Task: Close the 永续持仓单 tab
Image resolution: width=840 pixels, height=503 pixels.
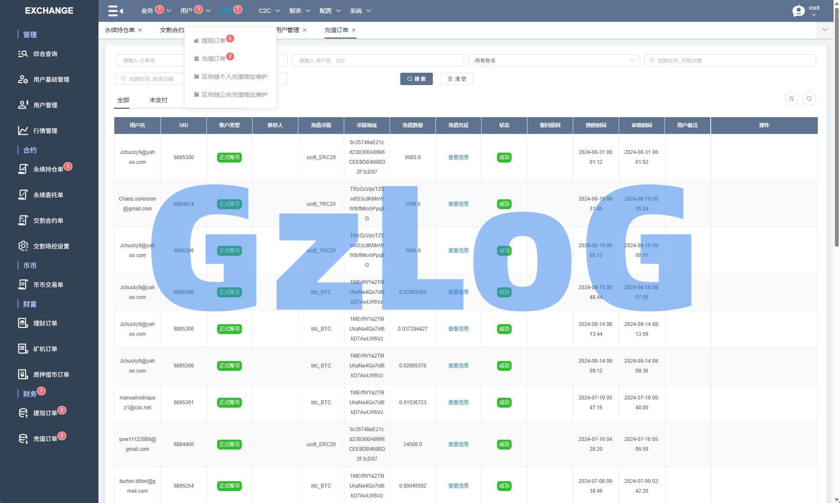Action: pyautogui.click(x=140, y=30)
